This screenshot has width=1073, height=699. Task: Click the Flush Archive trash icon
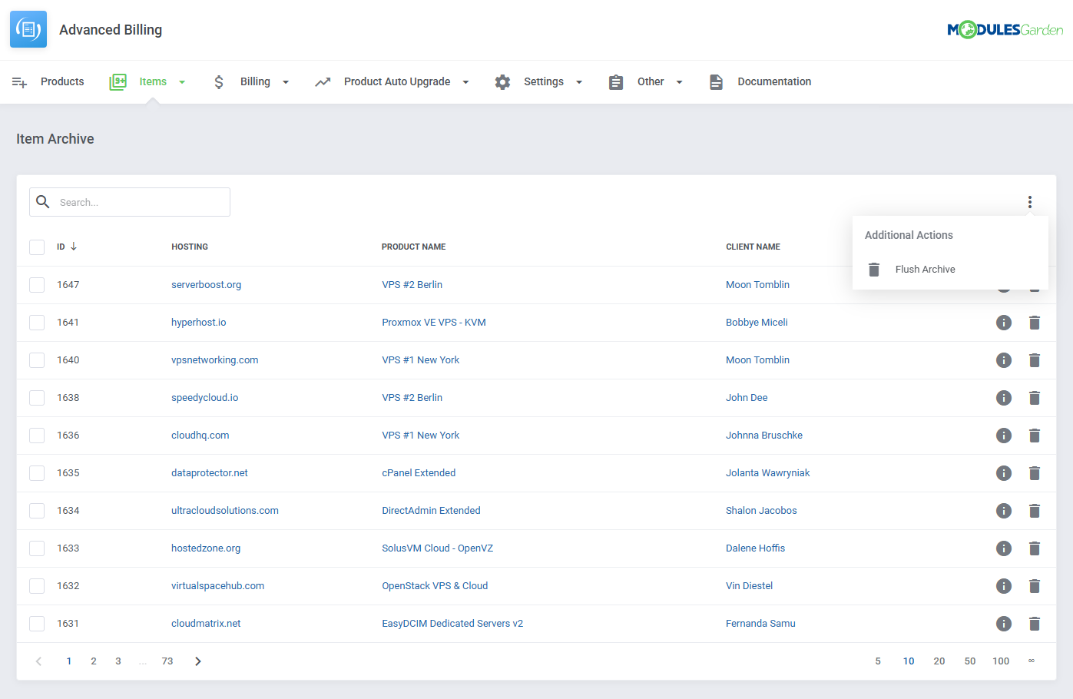[873, 269]
